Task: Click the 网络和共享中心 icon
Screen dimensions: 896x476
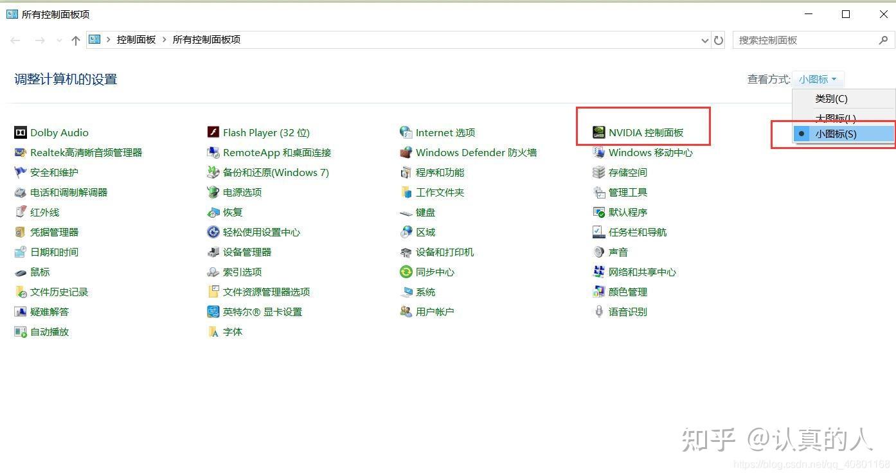Action: pos(598,272)
